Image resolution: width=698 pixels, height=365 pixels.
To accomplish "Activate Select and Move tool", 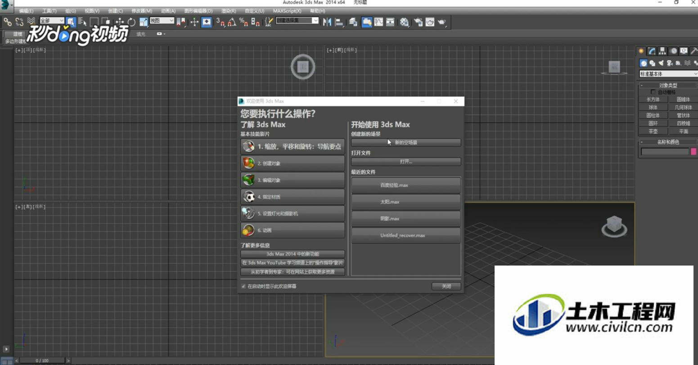I will [120, 22].
